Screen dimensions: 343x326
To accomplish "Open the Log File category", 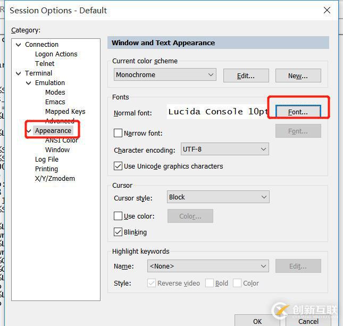I will (47, 160).
